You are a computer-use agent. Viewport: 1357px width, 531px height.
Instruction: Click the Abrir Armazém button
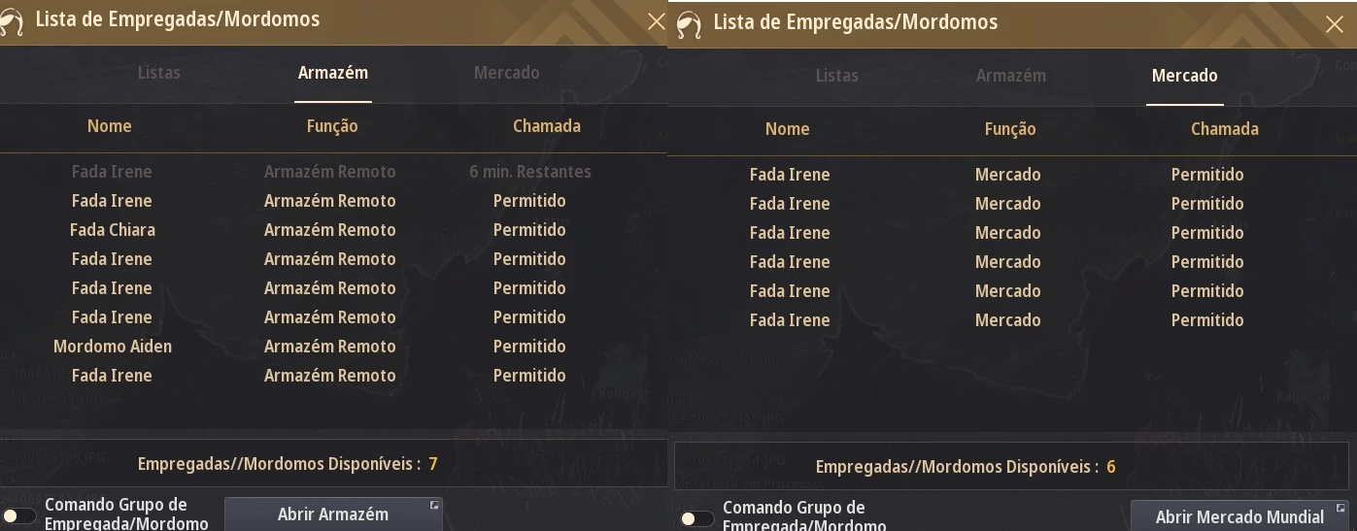tap(333, 514)
